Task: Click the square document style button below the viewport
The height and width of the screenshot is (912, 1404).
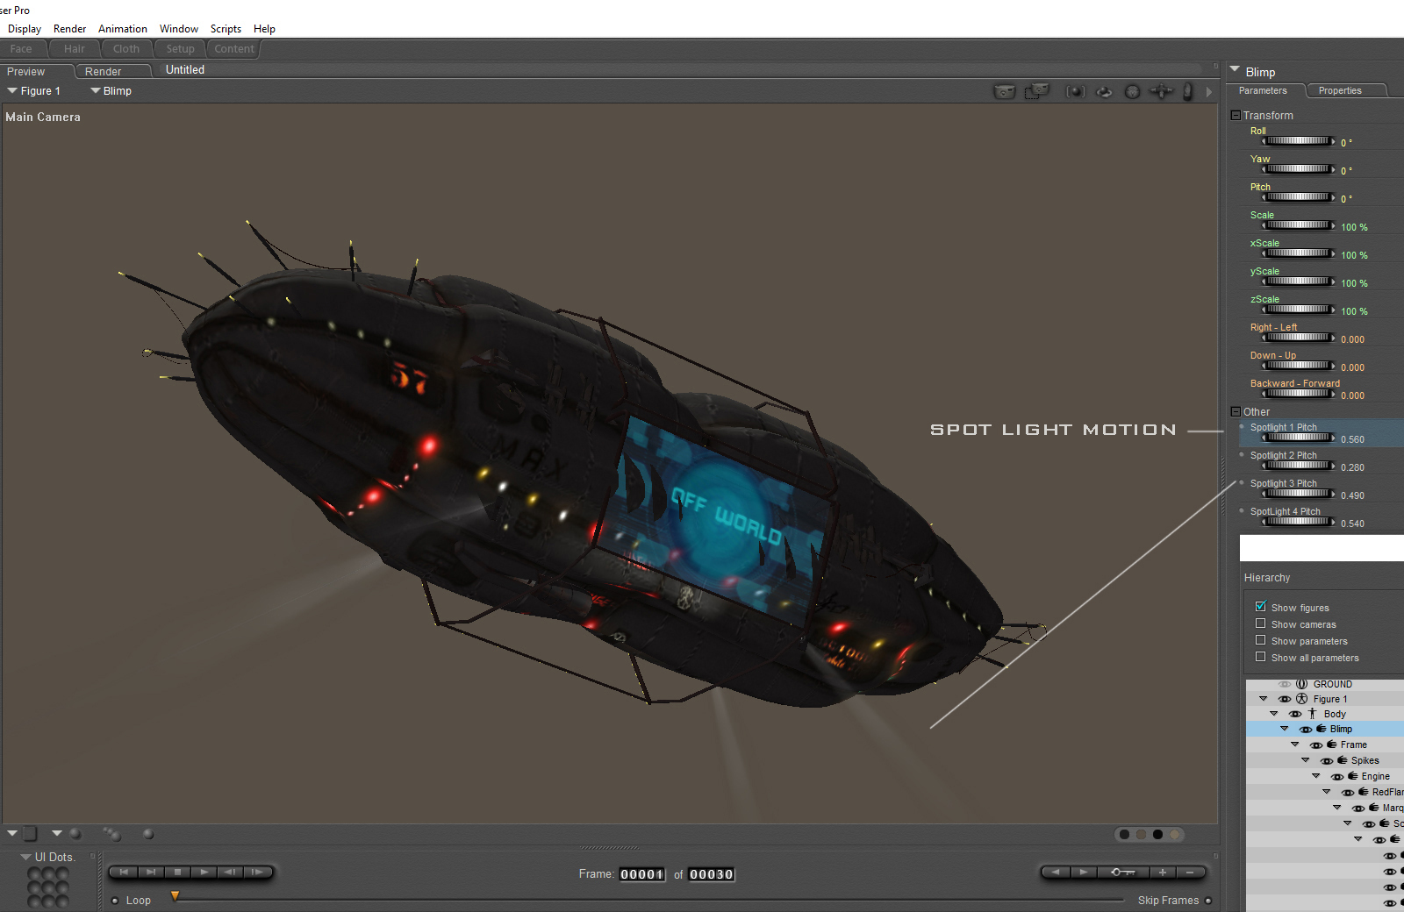Action: point(30,833)
